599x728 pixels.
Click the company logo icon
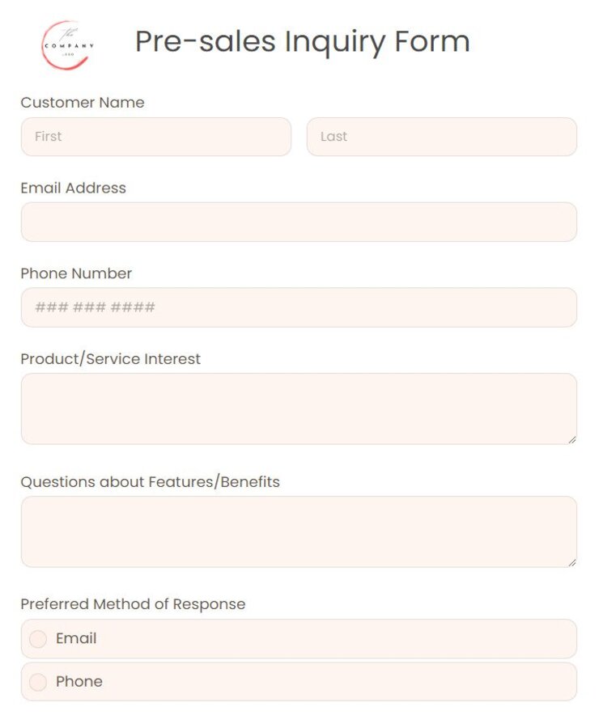pyautogui.click(x=68, y=45)
